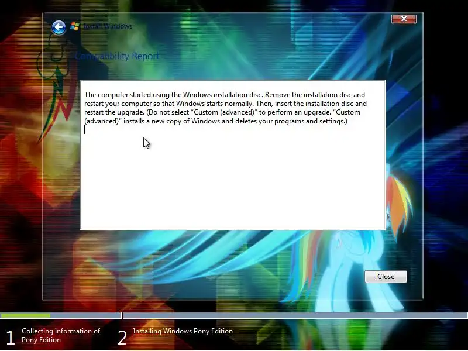Go back with the blue arrow button
The width and height of the screenshot is (468, 351).
coord(58,27)
